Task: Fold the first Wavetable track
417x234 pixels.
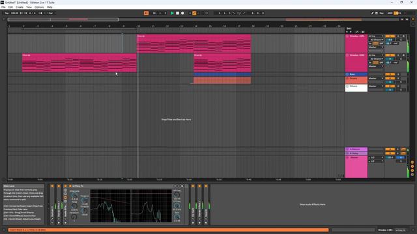Action: pyautogui.click(x=347, y=36)
